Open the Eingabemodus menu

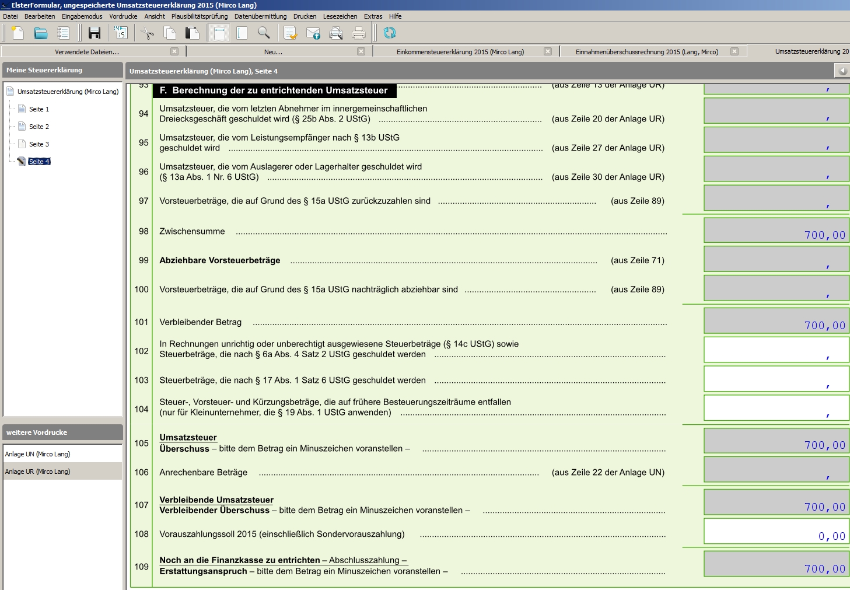click(x=82, y=16)
